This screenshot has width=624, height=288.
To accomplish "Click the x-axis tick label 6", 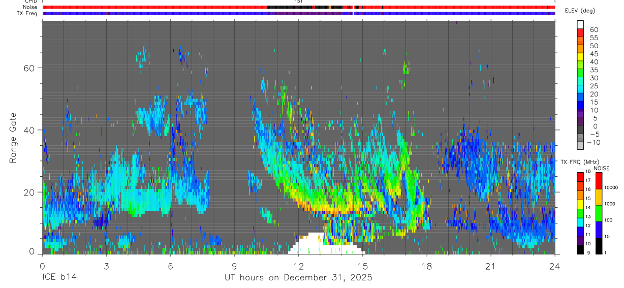I will [x=170, y=266].
